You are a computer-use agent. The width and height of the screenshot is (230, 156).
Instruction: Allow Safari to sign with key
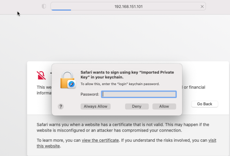164,106
